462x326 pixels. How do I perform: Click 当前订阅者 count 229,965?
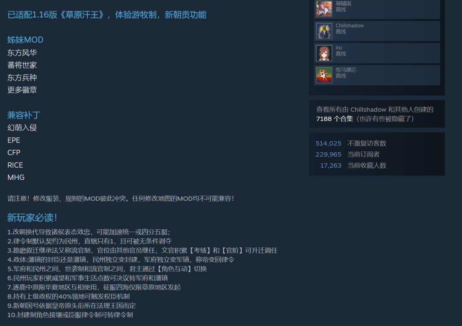(x=328, y=154)
